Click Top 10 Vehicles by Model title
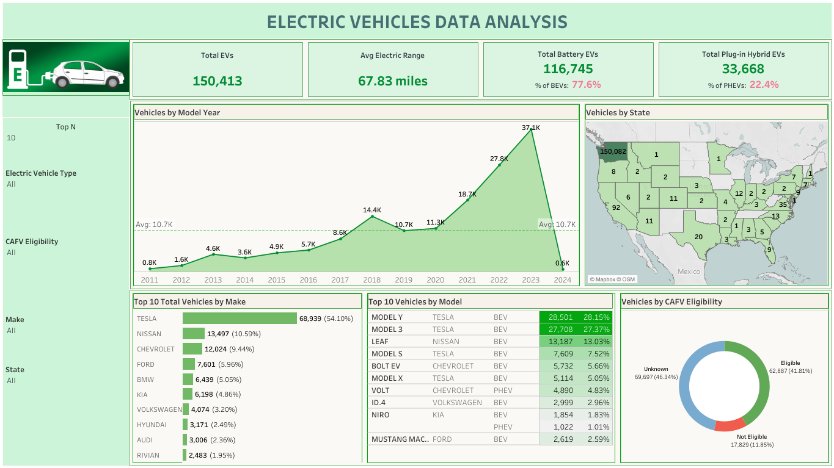 tap(415, 301)
